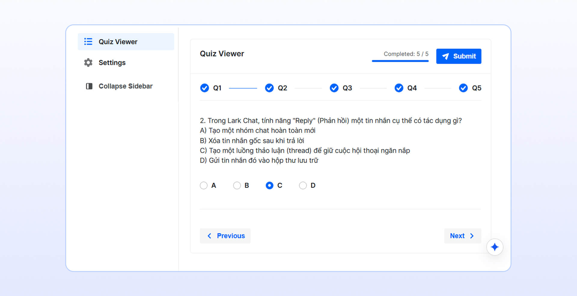Viewport: 577px width, 296px height.
Task: Click the left chevron on Previous
Action: pyautogui.click(x=210, y=236)
